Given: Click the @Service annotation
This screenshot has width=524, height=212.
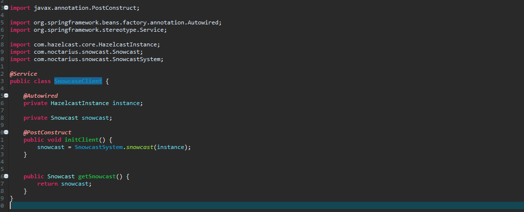Looking at the screenshot, I should click(x=23, y=74).
